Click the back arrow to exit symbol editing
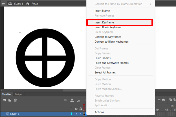 point(3,4)
